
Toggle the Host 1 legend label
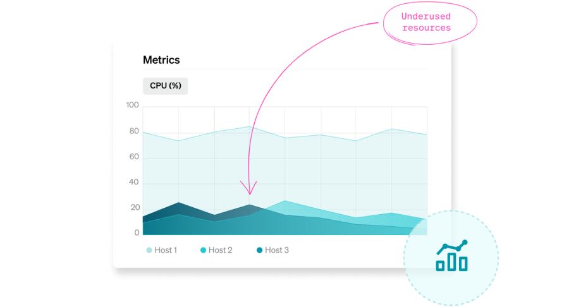(166, 250)
